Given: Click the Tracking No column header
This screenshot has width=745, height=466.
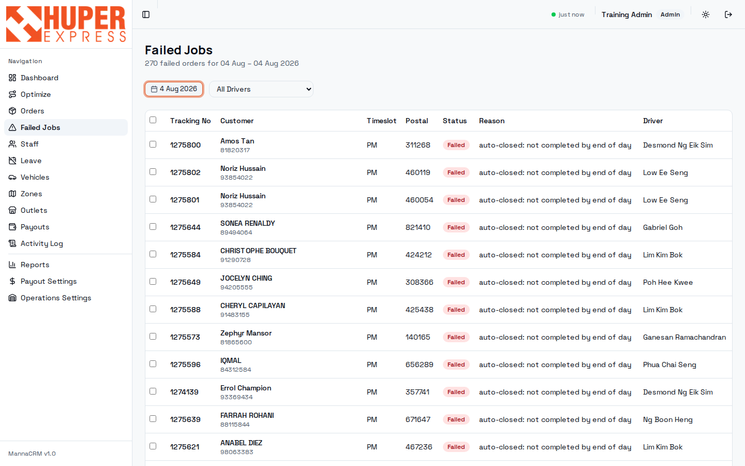Looking at the screenshot, I should [190, 121].
